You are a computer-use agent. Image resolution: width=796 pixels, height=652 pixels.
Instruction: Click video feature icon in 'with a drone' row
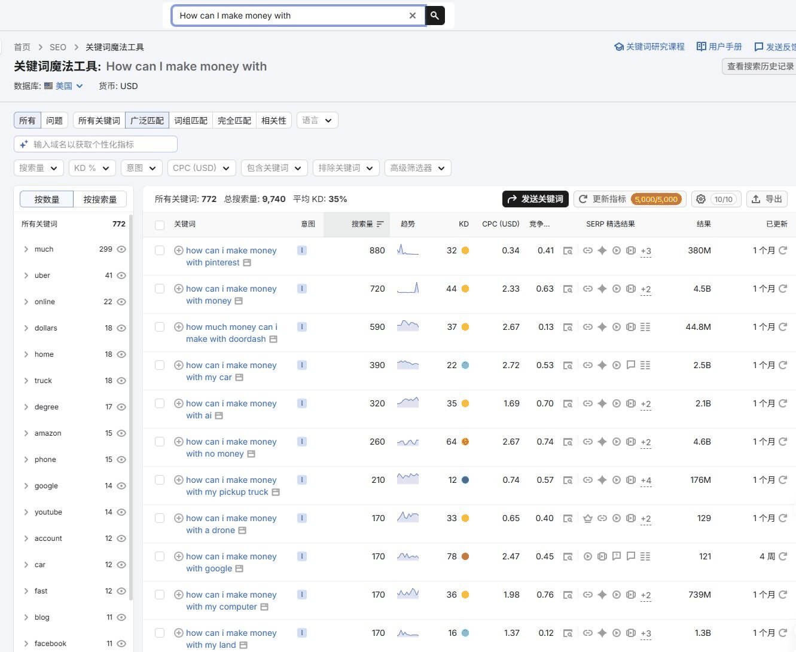[x=617, y=518]
